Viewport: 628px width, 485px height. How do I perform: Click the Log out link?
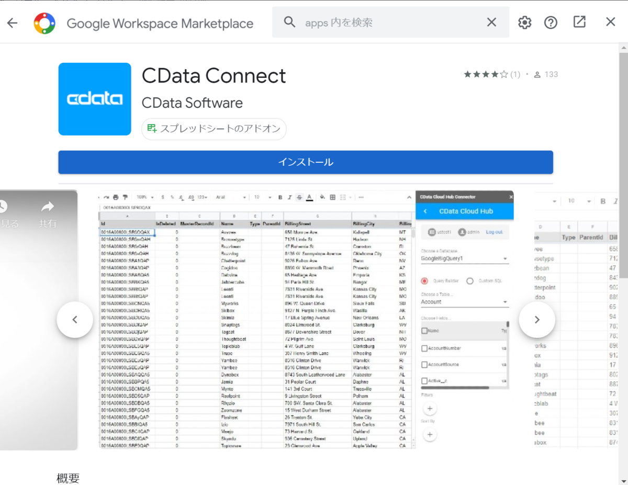[x=494, y=232]
